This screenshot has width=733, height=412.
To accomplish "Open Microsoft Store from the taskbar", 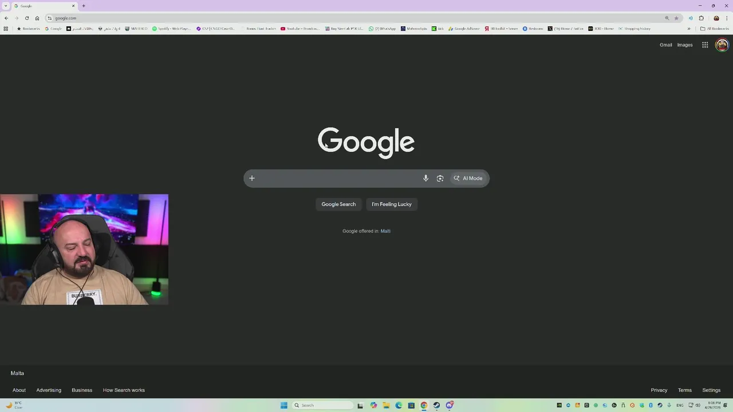I will pos(411,405).
